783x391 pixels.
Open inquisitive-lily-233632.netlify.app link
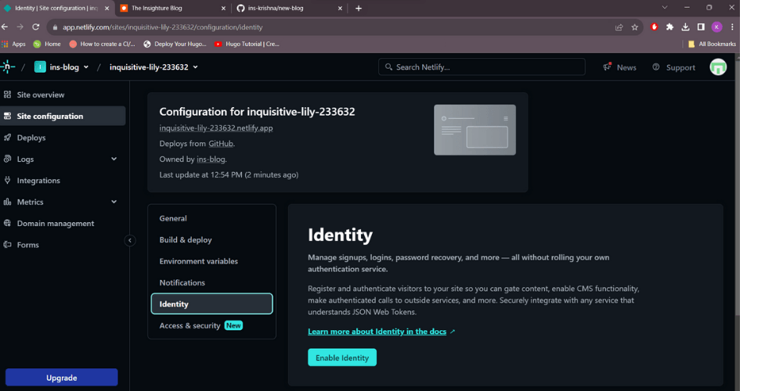point(216,128)
